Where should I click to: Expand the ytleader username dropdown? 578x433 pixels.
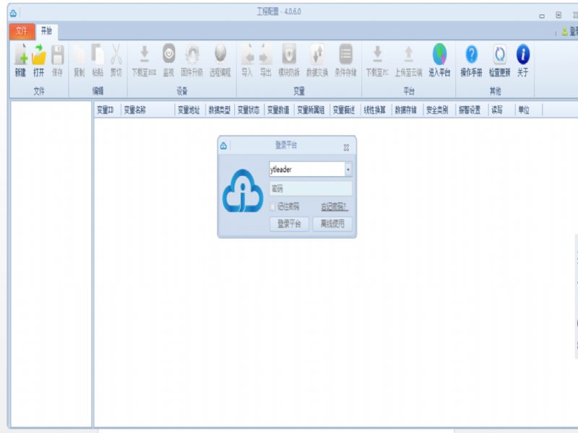348,170
